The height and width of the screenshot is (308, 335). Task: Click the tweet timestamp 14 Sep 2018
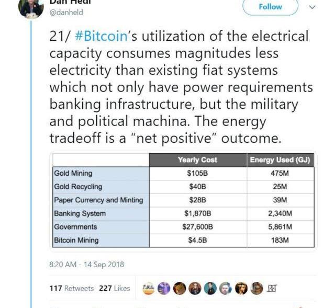[86, 265]
